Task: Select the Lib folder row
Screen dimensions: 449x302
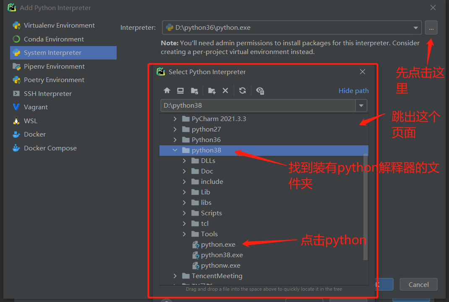Action: tap(261, 192)
